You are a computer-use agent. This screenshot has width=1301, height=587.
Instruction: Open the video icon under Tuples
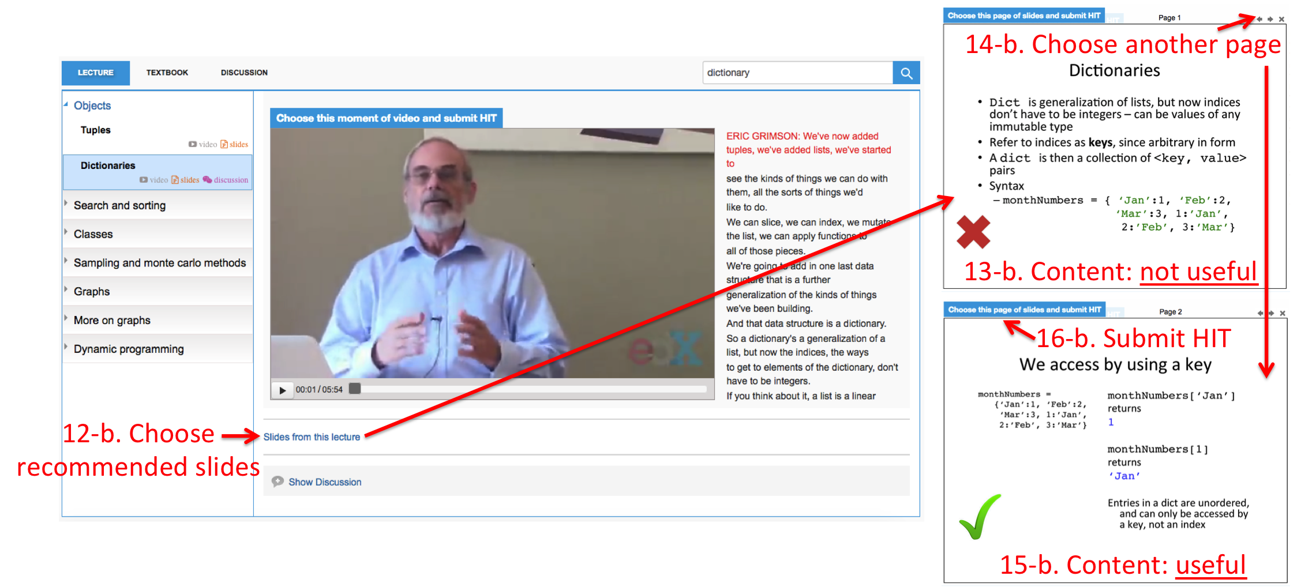point(203,144)
